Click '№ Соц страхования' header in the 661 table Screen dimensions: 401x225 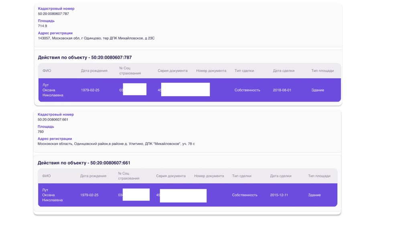coord(129,176)
